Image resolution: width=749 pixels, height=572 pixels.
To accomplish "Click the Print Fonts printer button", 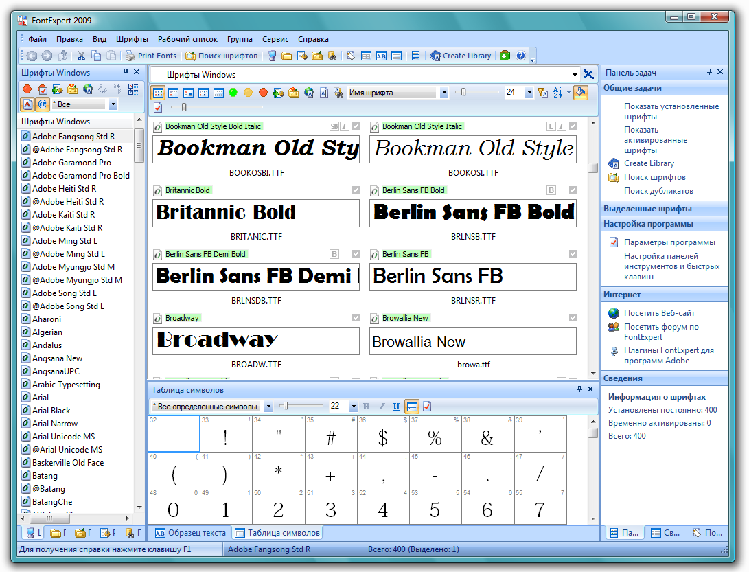I will (151, 56).
